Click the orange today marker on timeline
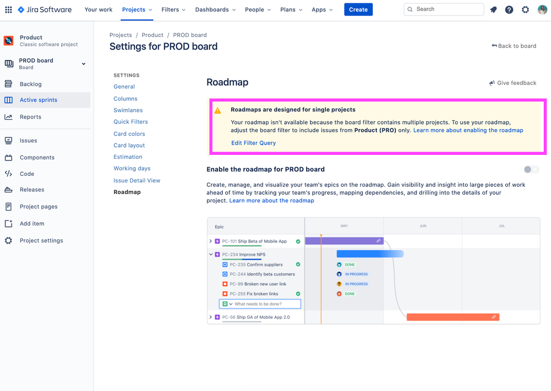The height and width of the screenshot is (391, 551). pos(321,279)
